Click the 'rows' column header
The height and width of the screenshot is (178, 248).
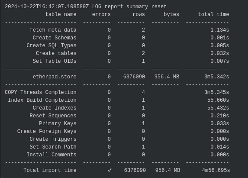[x=138, y=14]
